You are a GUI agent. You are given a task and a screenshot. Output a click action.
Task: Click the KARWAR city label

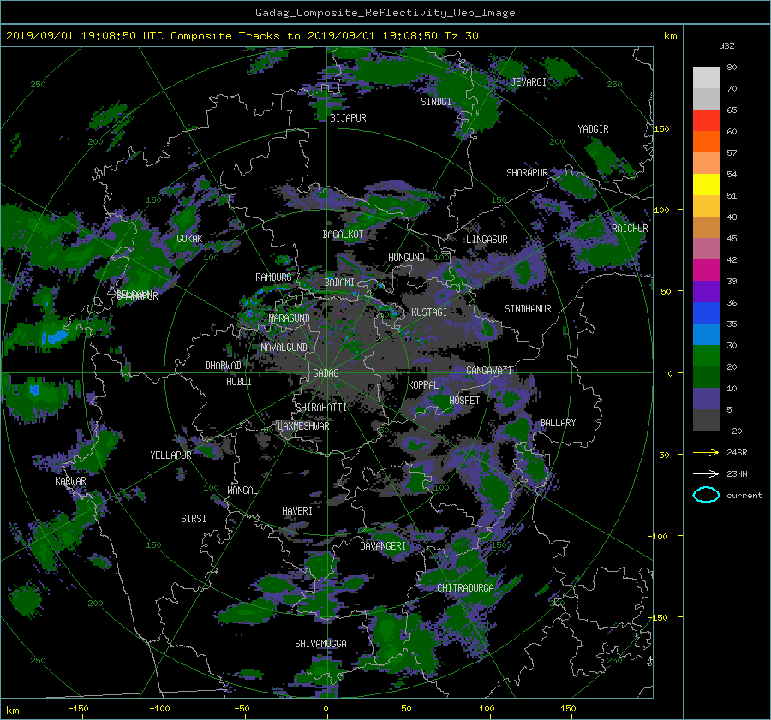70,481
